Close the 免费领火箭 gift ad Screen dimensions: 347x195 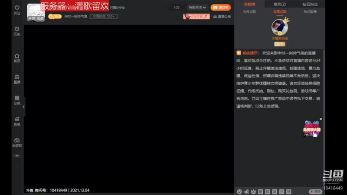click(x=321, y=119)
